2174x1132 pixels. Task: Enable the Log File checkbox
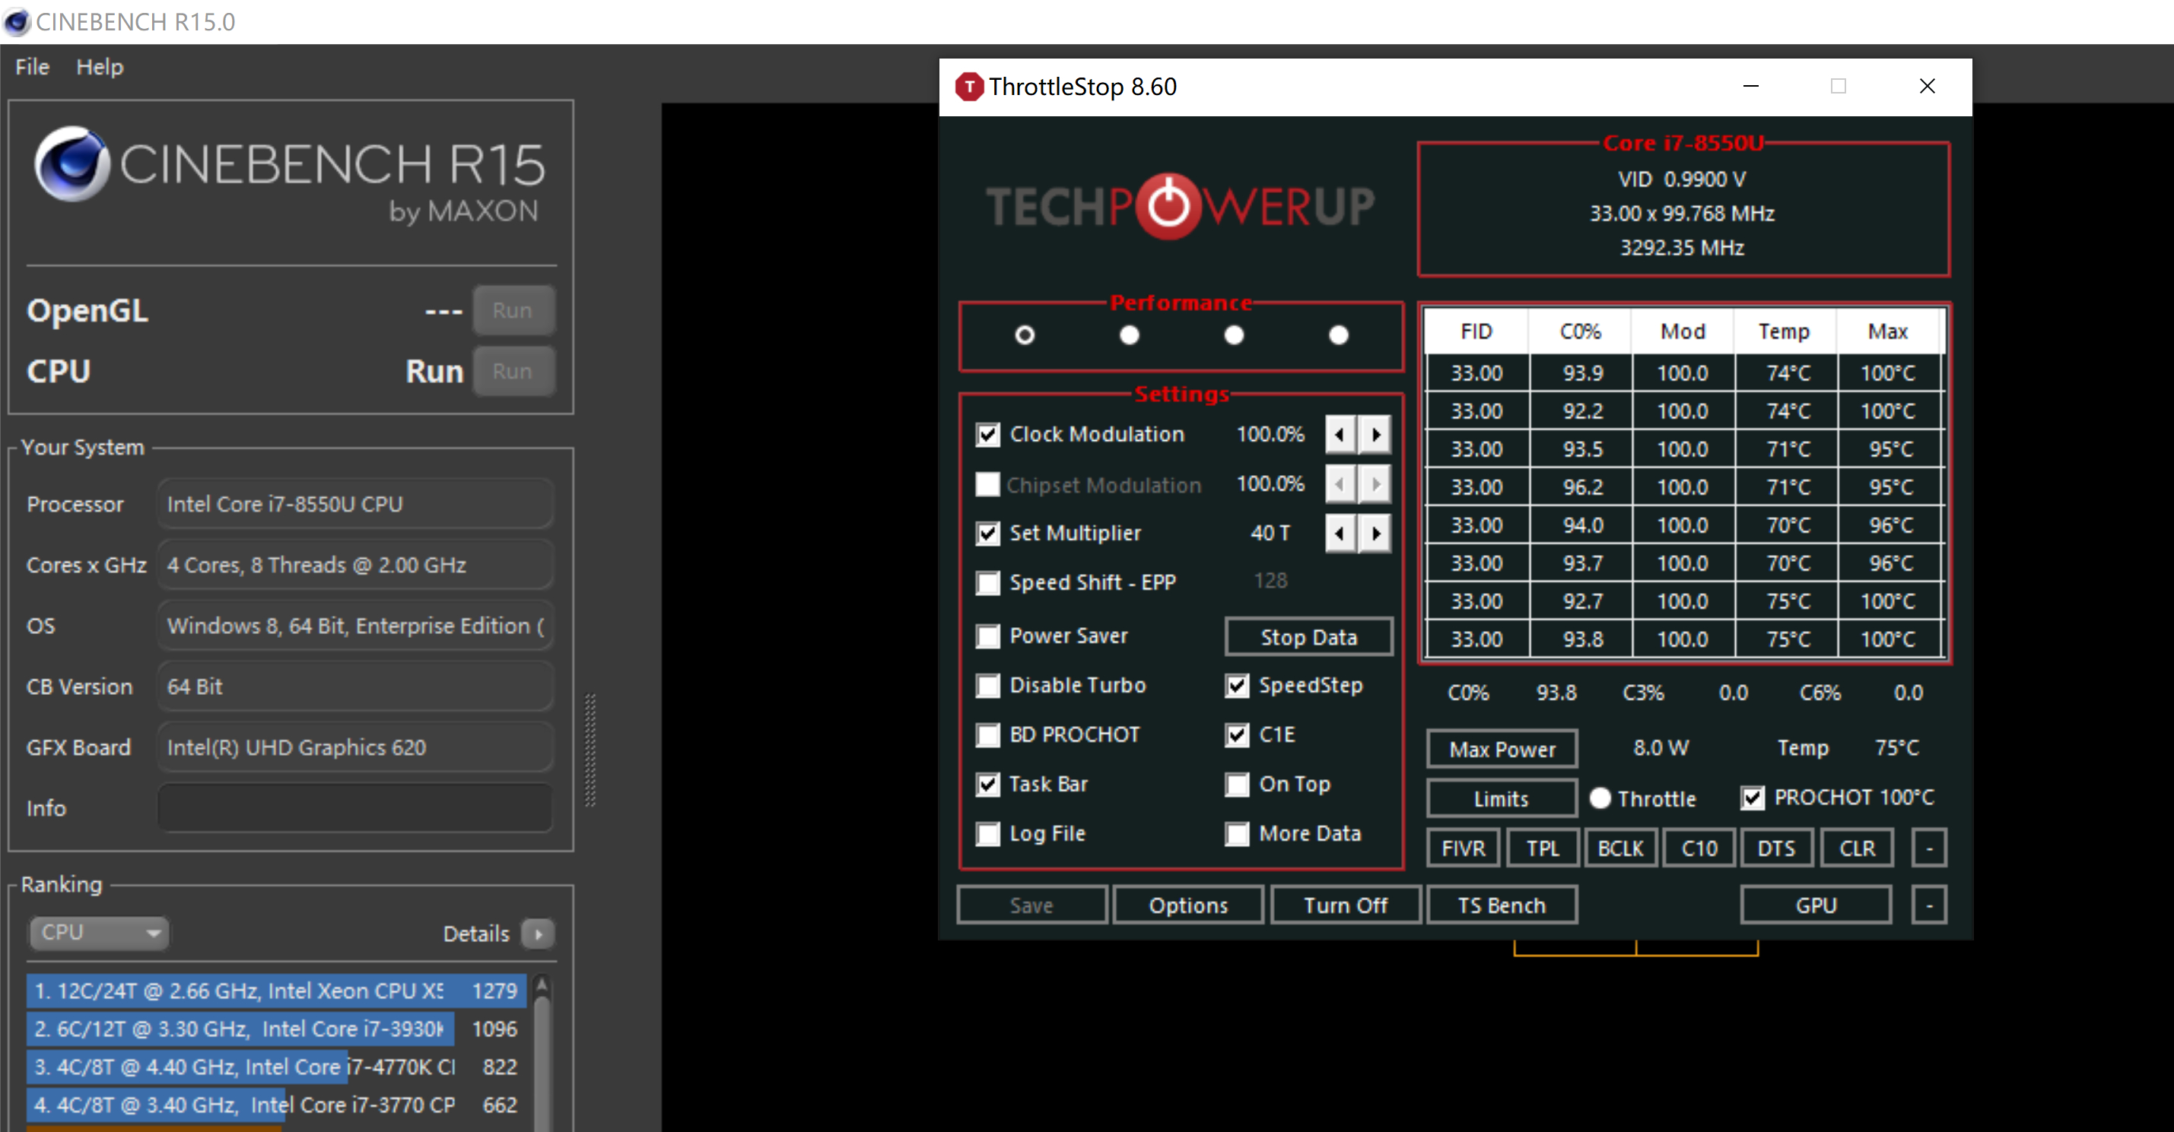pos(987,834)
